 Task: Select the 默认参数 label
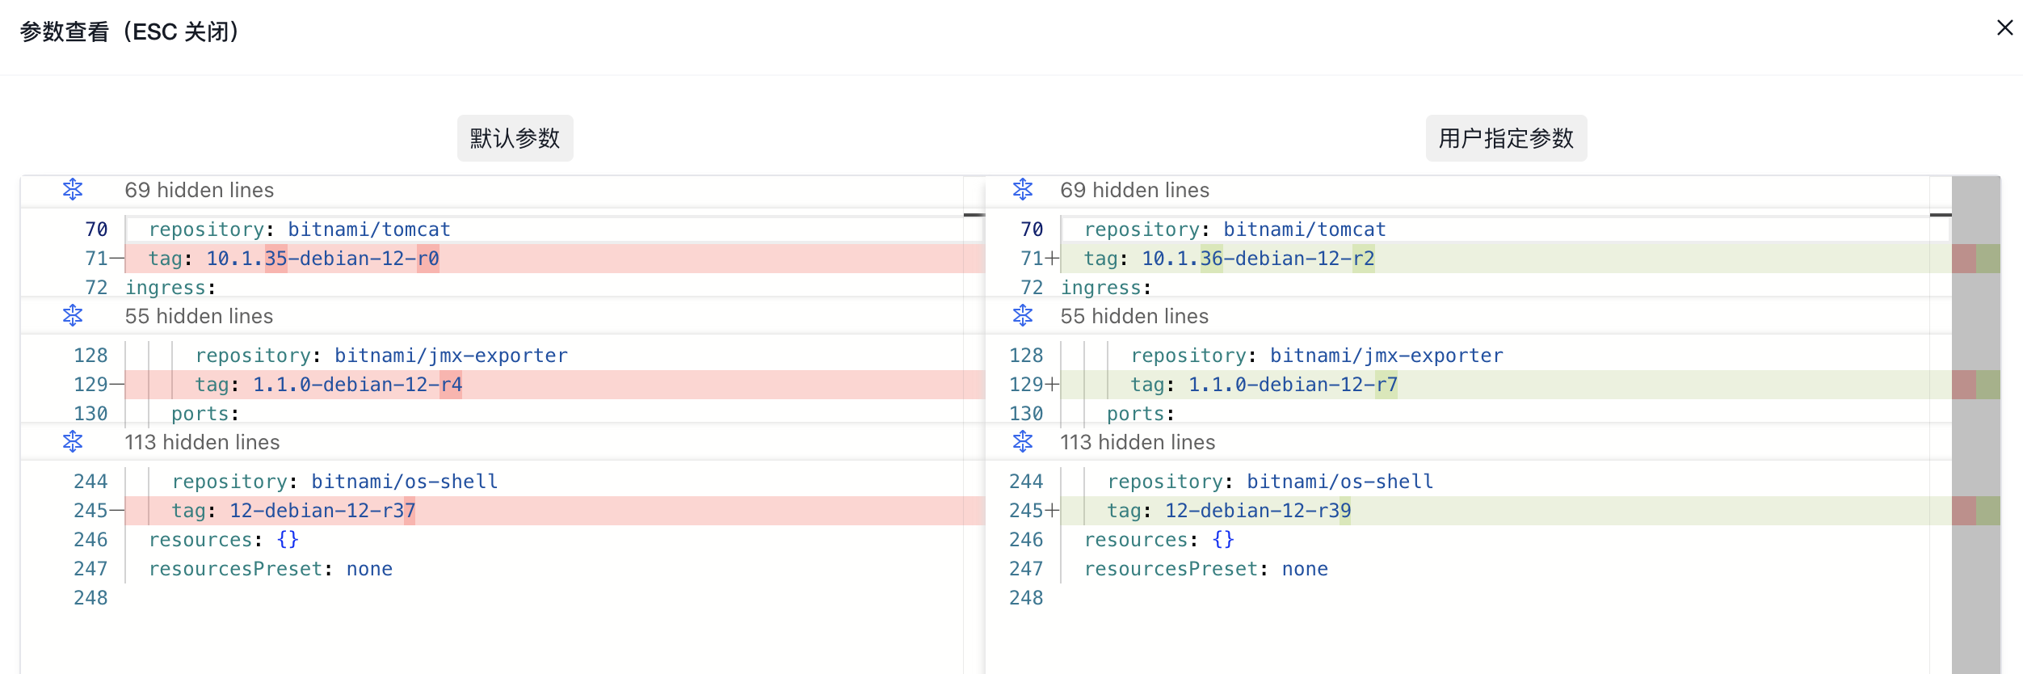coord(515,138)
